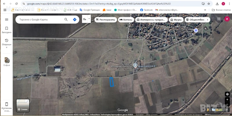Open the Google apps grid

pyautogui.click(x=219, y=19)
